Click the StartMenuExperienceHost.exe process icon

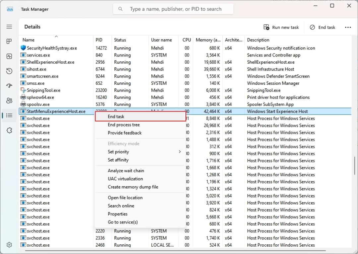click(23, 111)
